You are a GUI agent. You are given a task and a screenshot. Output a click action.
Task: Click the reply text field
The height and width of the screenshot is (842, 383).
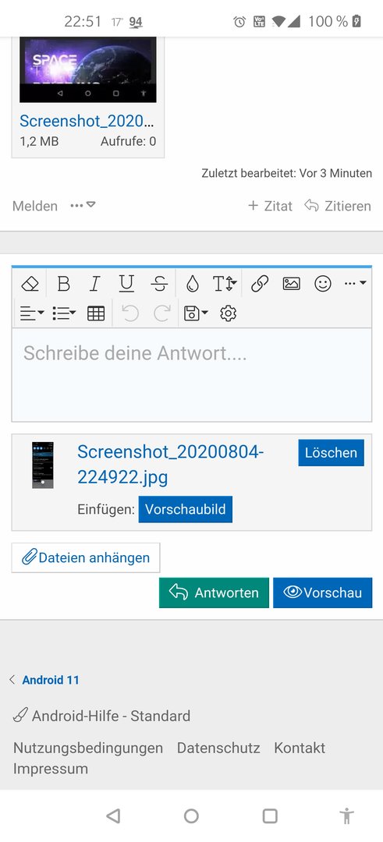192,375
